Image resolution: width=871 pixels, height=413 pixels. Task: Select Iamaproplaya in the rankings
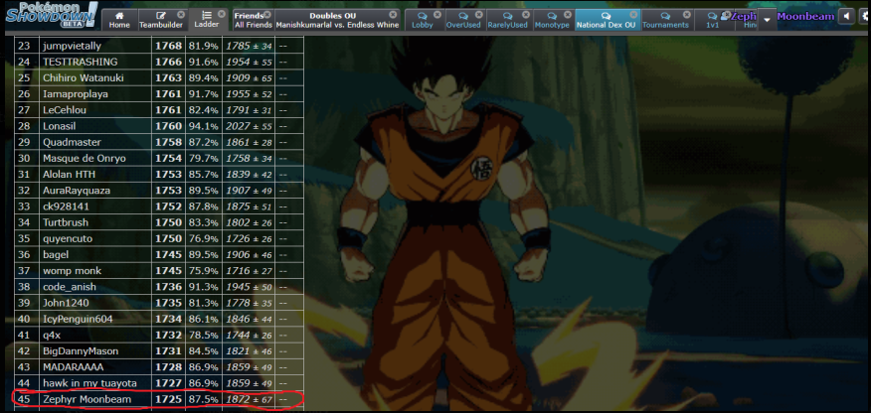76,93
